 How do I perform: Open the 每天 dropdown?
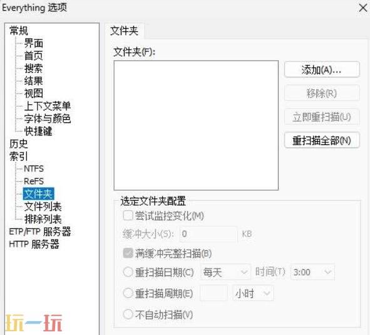coord(225,272)
